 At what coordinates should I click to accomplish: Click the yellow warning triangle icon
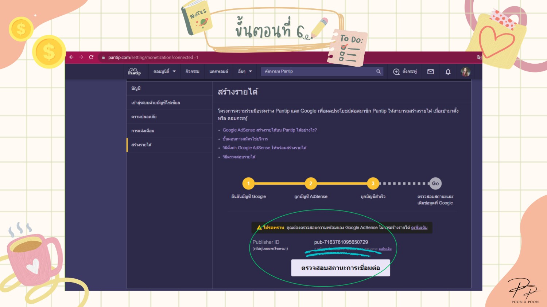[259, 228]
